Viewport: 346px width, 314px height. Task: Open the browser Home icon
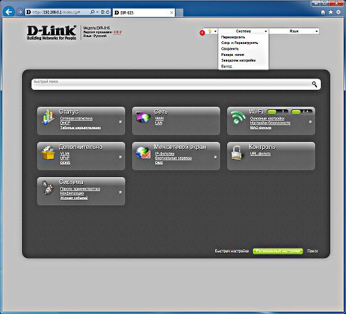tap(323, 12)
